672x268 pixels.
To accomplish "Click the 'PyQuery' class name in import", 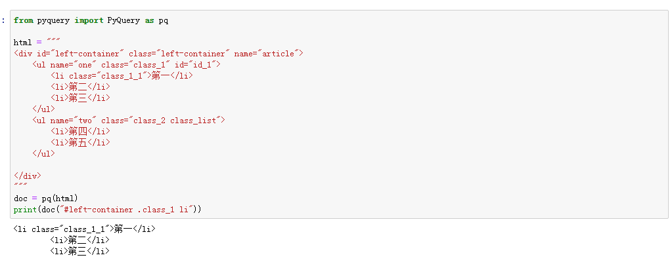I will tap(123, 20).
